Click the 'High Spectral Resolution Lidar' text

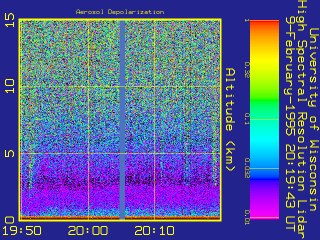pyautogui.click(x=302, y=119)
